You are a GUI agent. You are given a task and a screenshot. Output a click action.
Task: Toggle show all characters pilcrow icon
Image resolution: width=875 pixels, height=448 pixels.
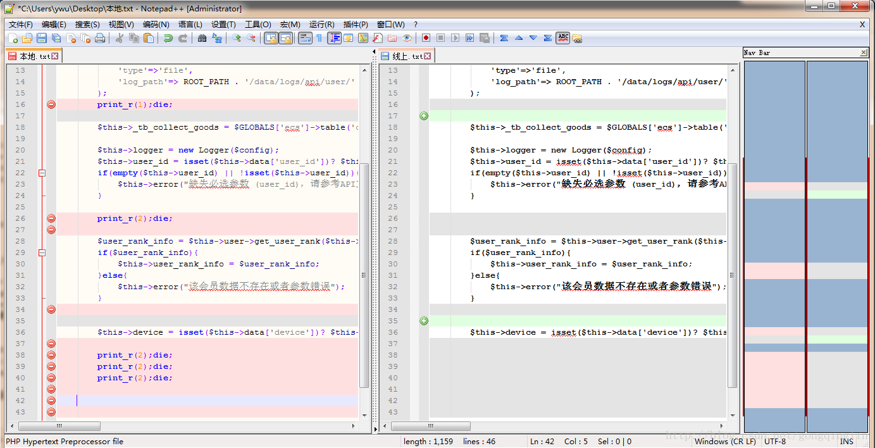coord(319,38)
